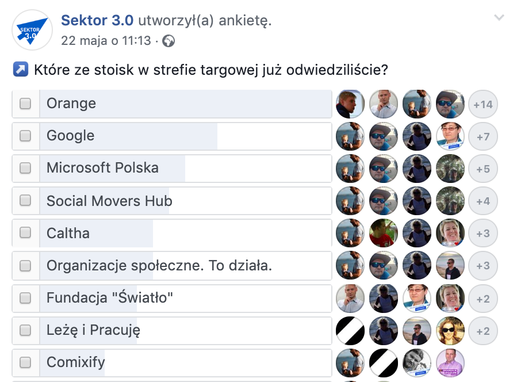Click the Social Movers Hub result bar
The image size is (513, 382).
[x=185, y=201]
